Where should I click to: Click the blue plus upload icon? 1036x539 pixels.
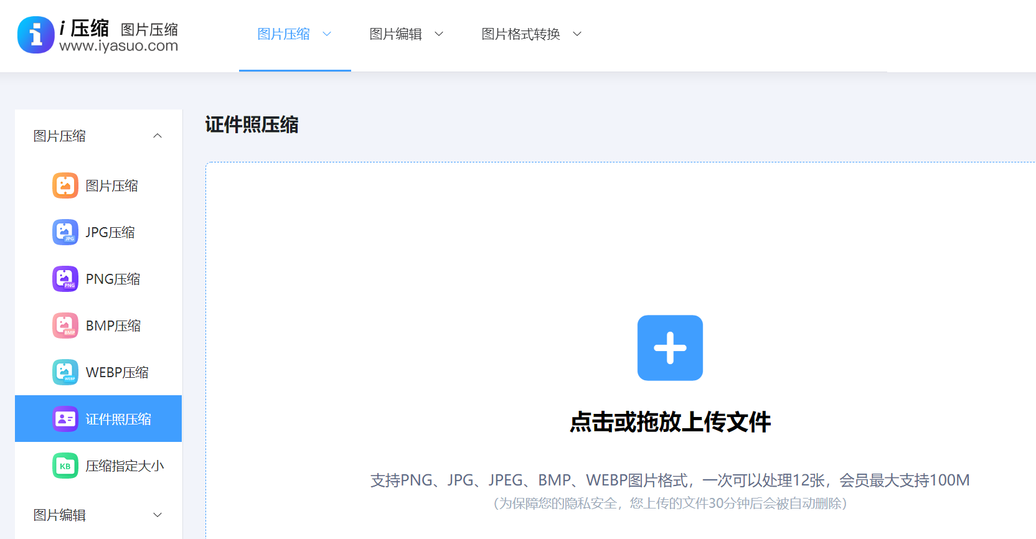[670, 348]
